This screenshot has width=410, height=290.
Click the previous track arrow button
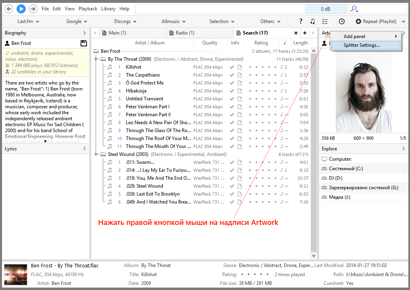tap(9, 9)
